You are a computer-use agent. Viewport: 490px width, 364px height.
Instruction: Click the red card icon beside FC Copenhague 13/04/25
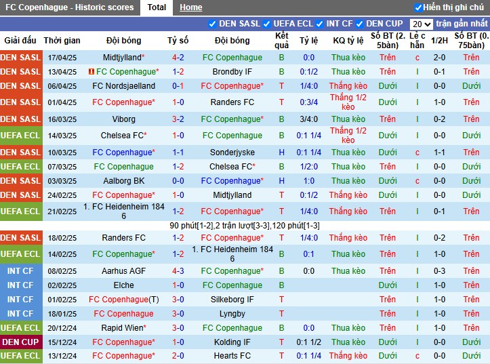tap(91, 72)
